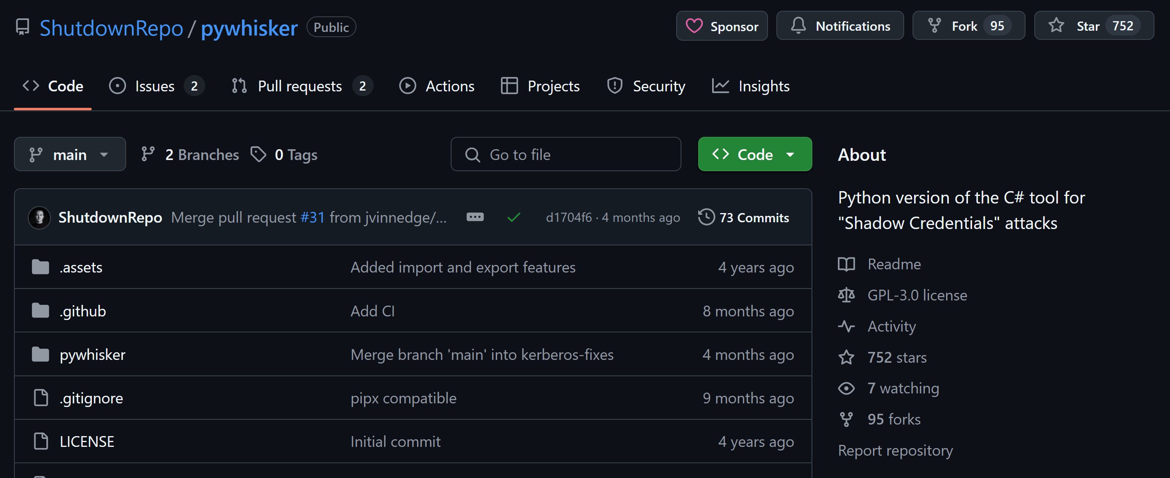Open the 'Add CI' commit message
1170x478 pixels.
click(372, 310)
